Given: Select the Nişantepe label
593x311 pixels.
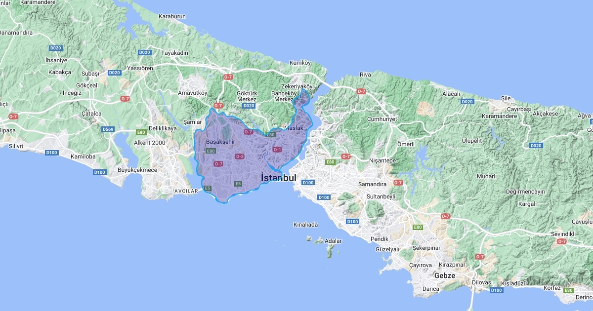Looking at the screenshot, I should tap(382, 160).
